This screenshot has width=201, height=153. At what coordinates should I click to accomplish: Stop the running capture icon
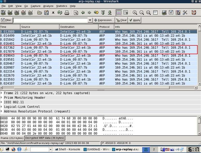[x=24, y=13]
